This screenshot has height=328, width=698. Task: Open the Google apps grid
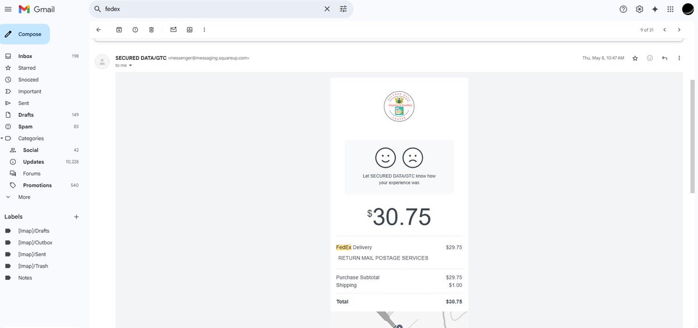(671, 9)
